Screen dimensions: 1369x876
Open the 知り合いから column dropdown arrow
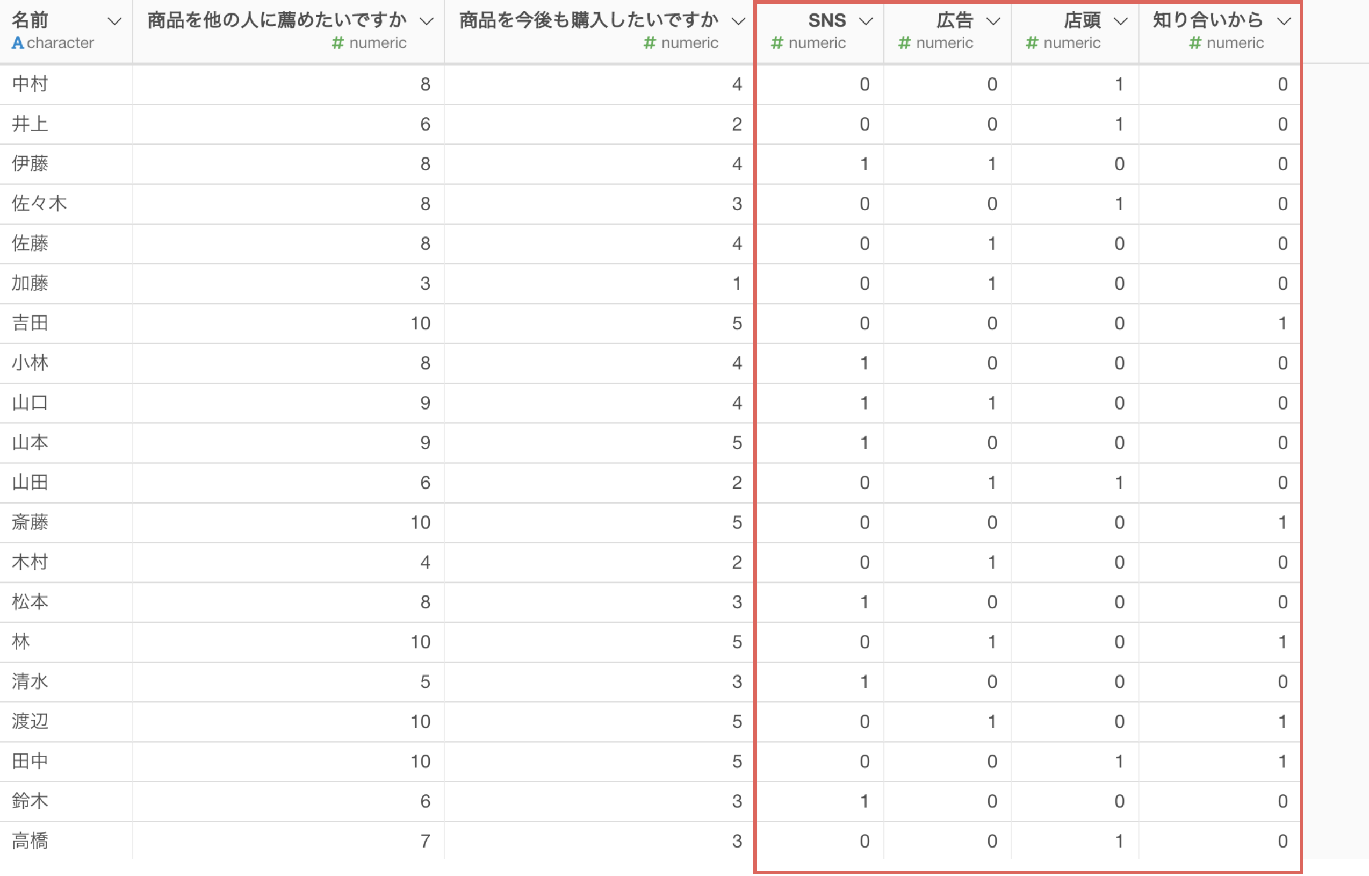pos(1284,21)
